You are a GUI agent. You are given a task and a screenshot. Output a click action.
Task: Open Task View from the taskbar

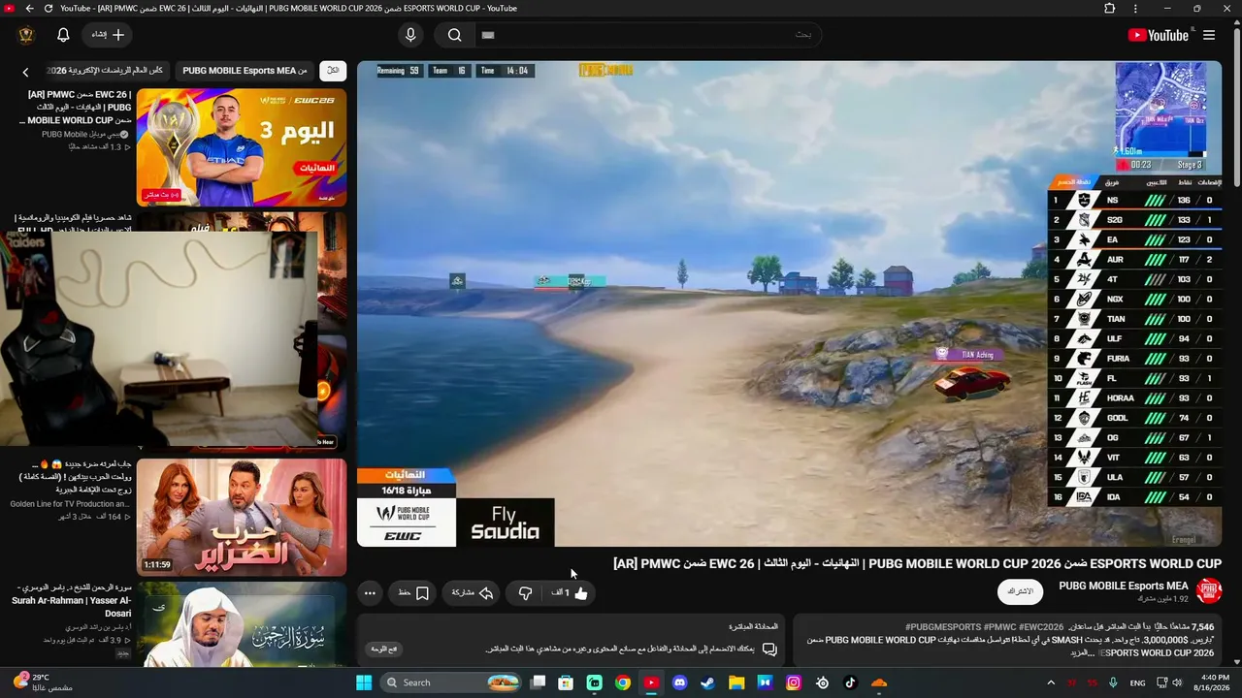click(538, 682)
